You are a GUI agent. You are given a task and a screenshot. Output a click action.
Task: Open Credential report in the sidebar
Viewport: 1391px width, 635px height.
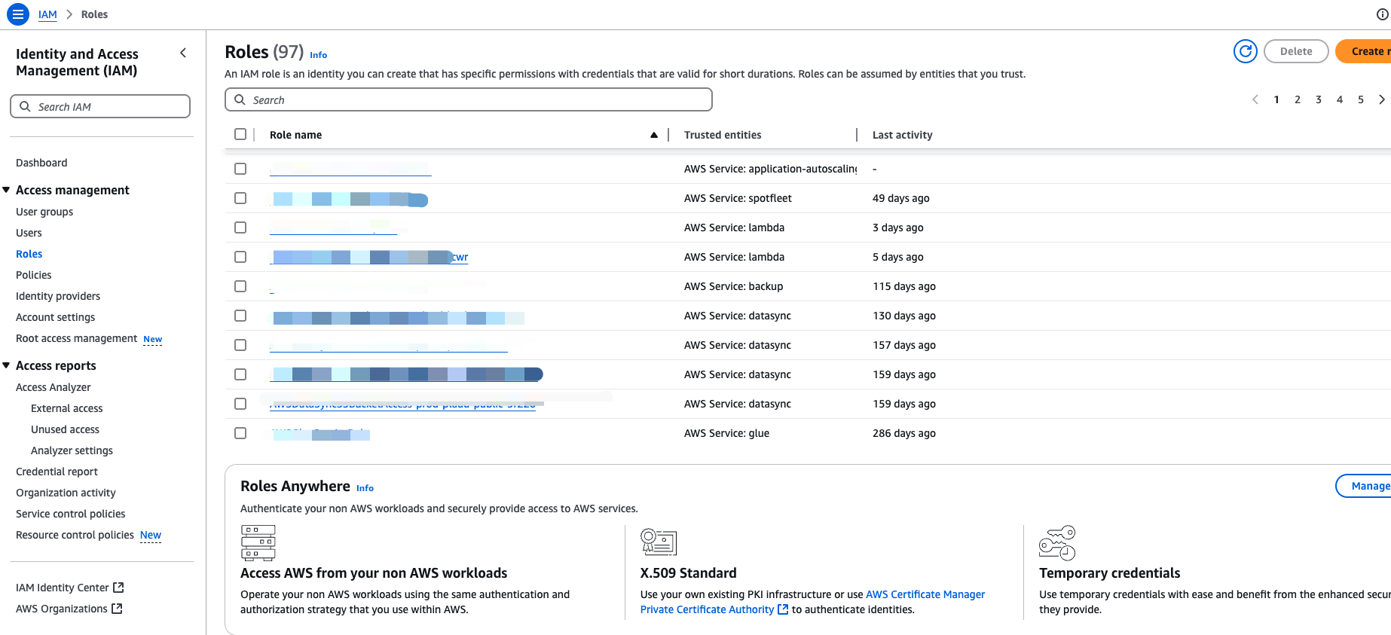pos(57,472)
